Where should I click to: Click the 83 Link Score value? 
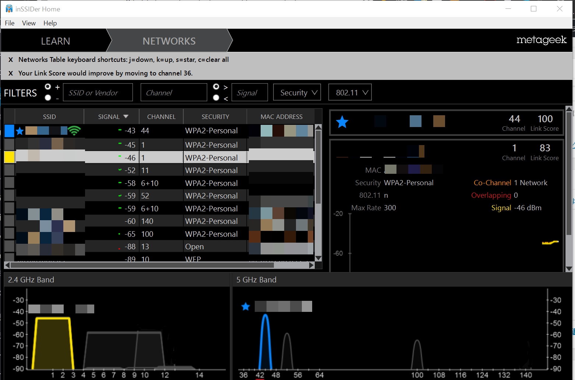coord(545,148)
